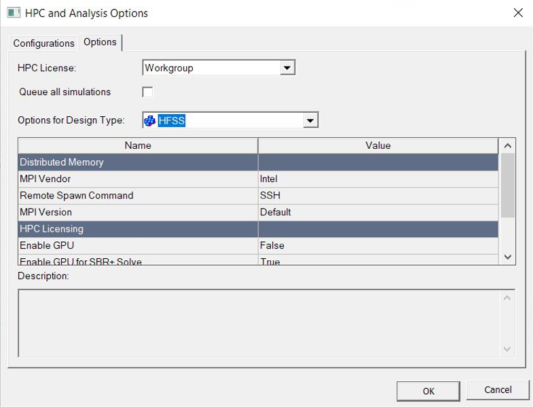Click the dialog title bar application icon
Viewport: 533px width, 407px height.
click(x=14, y=13)
